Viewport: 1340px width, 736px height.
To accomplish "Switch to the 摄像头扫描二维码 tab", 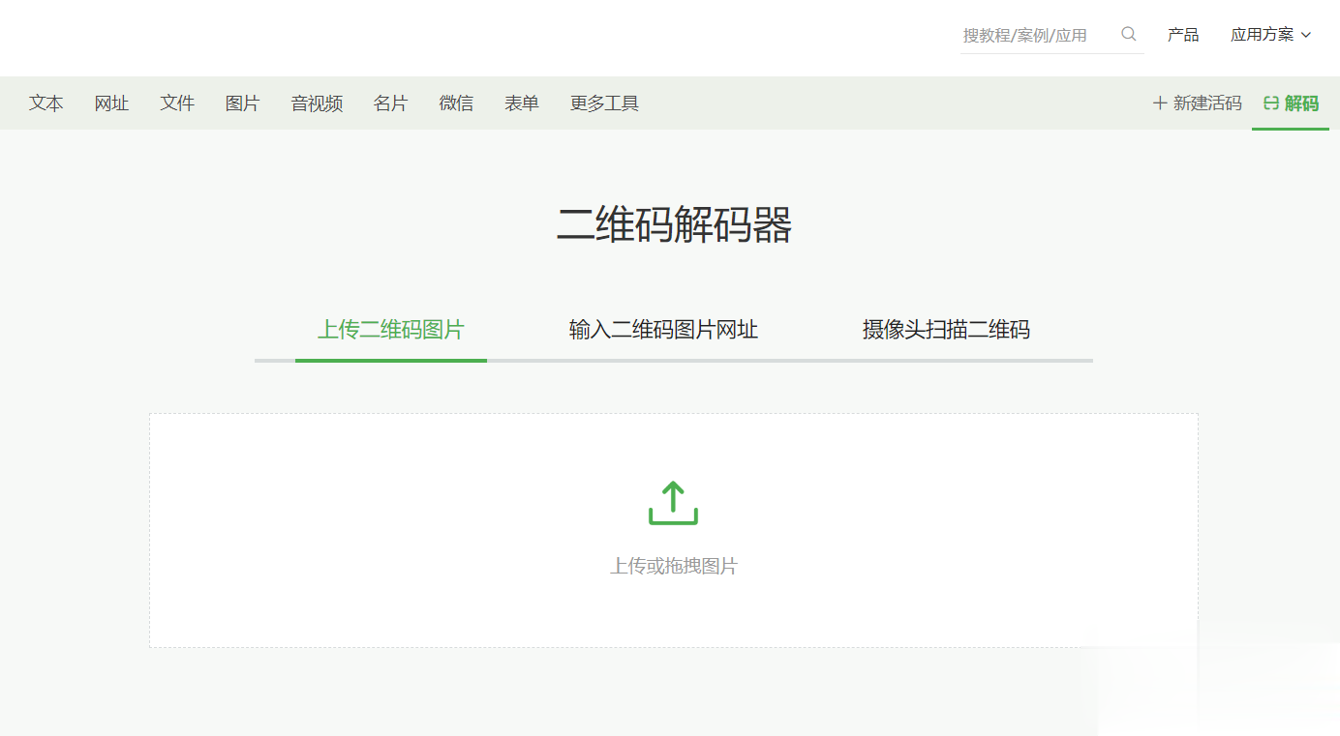I will pos(946,330).
